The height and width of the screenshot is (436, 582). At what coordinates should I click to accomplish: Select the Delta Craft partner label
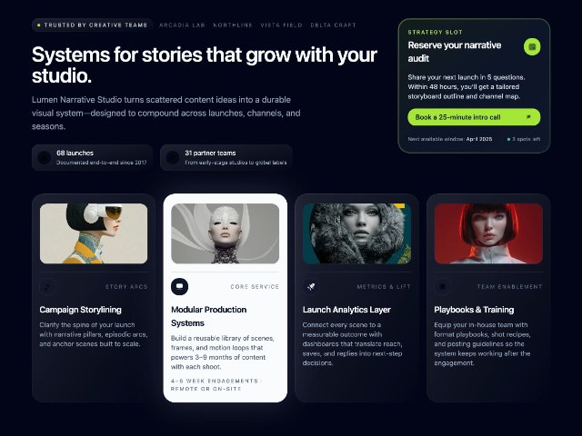point(333,25)
